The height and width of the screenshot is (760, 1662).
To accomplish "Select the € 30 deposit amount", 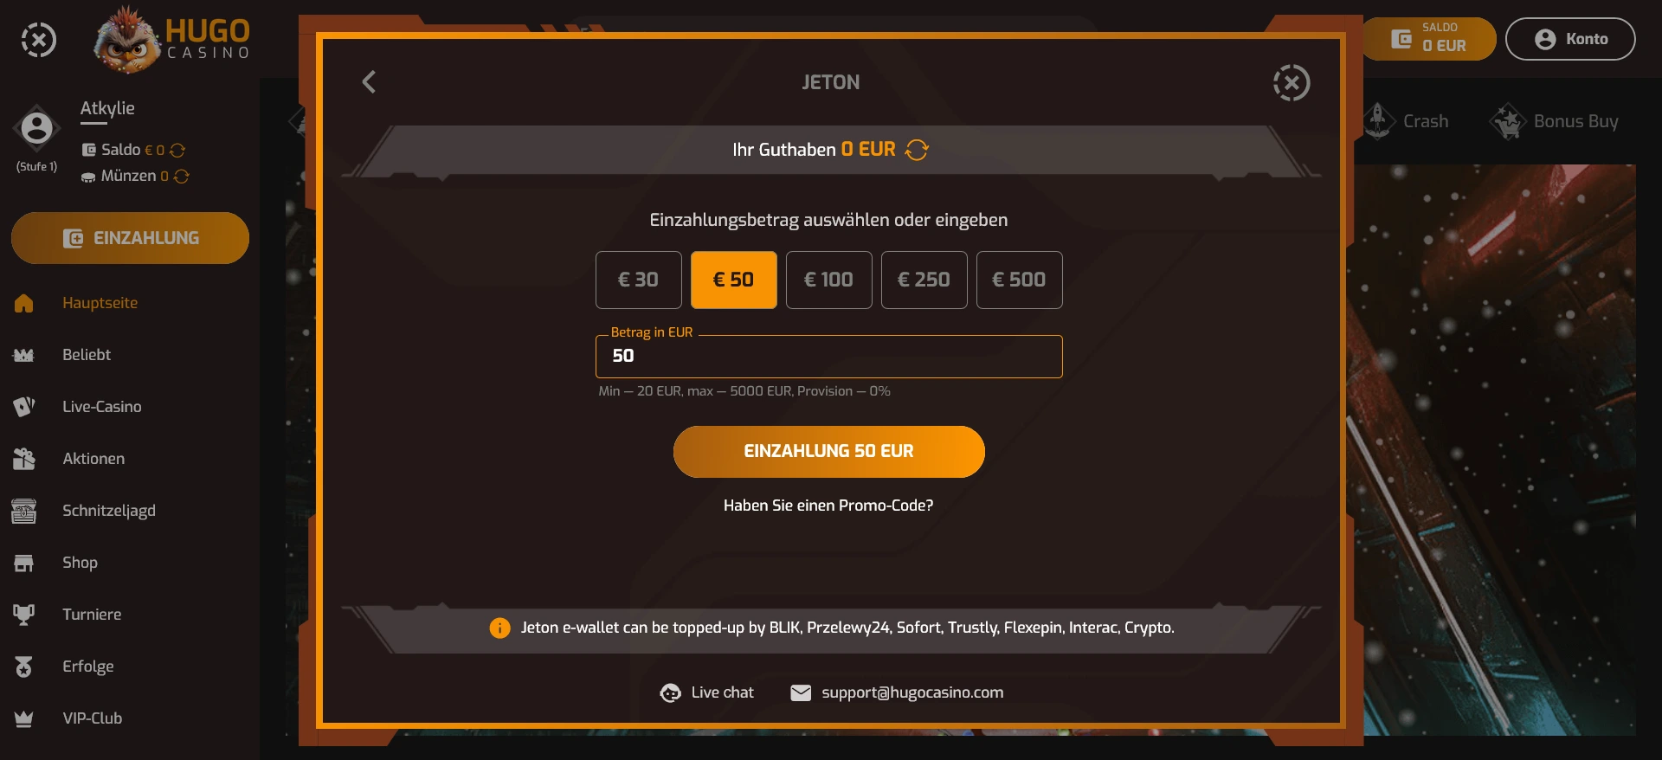I will [x=638, y=280].
